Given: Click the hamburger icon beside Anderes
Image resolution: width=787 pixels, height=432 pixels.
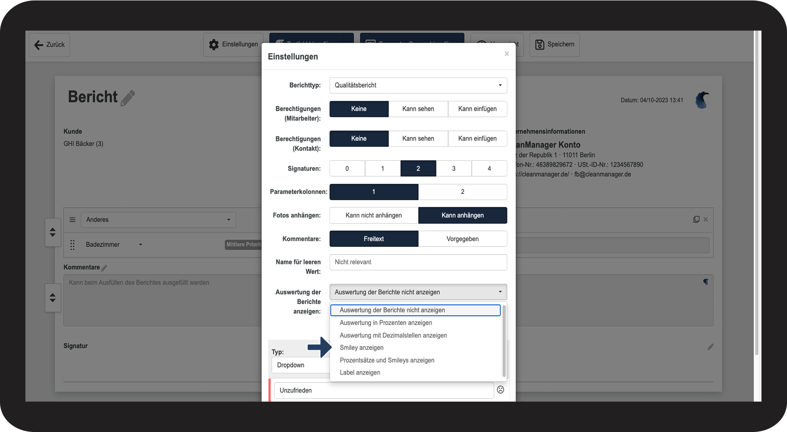Looking at the screenshot, I should (x=72, y=220).
